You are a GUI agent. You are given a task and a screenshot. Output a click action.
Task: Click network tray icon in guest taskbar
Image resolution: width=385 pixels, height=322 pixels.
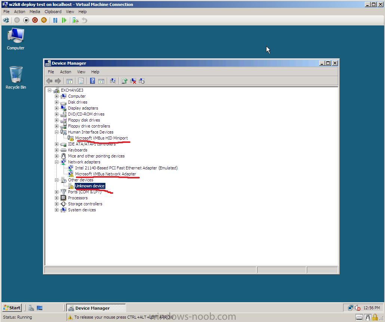pos(351,308)
